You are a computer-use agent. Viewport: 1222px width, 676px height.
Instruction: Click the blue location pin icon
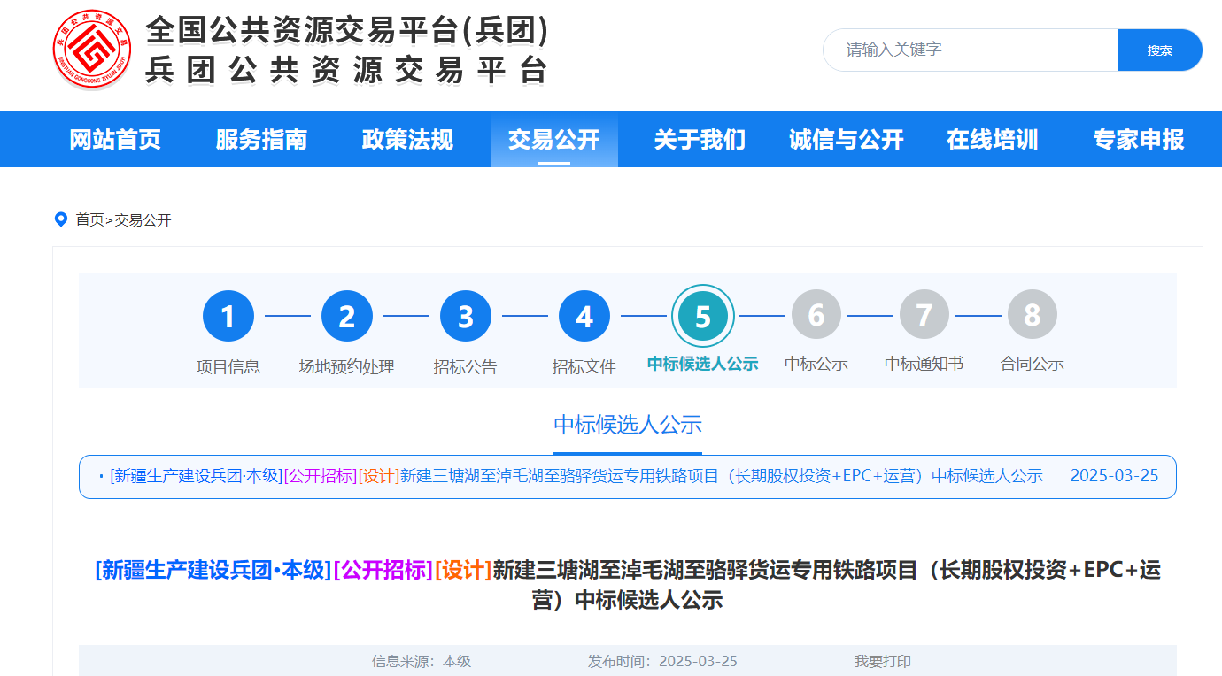tap(61, 219)
